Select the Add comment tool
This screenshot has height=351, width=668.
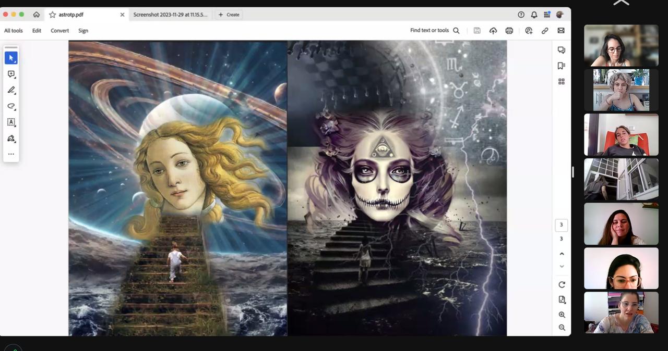(x=11, y=74)
